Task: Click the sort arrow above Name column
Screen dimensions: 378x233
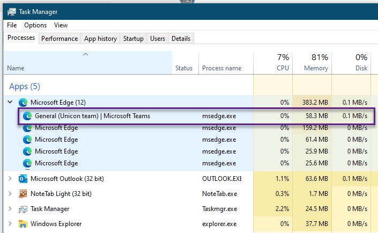Action: [85, 54]
